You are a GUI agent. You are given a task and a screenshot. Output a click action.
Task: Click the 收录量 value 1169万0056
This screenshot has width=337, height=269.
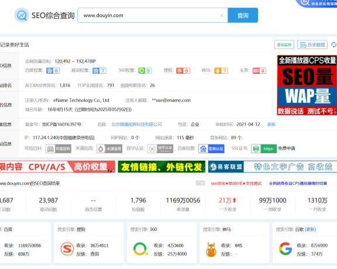[x=183, y=201]
